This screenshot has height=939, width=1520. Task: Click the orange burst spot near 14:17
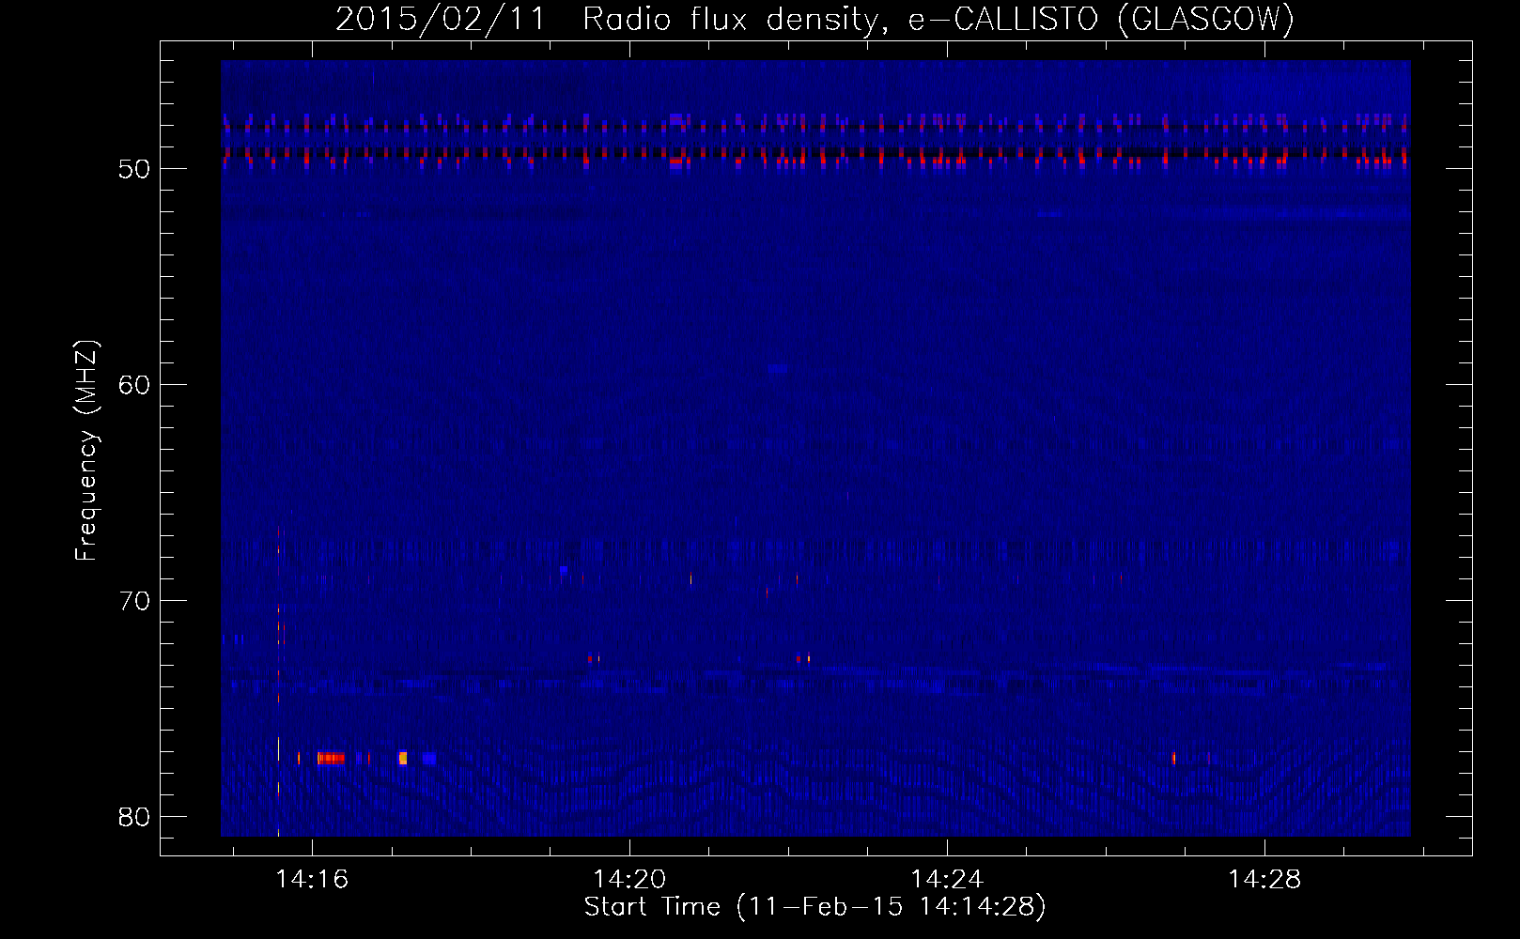[403, 758]
